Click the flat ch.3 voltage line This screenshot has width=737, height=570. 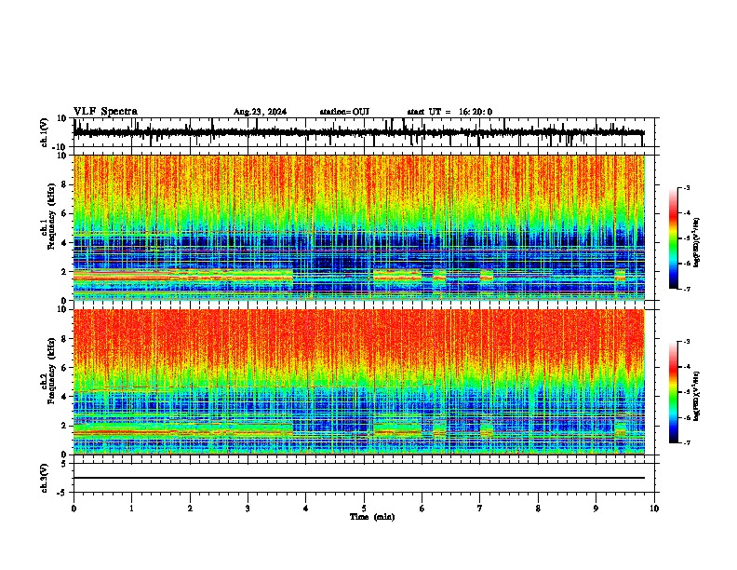click(x=358, y=478)
